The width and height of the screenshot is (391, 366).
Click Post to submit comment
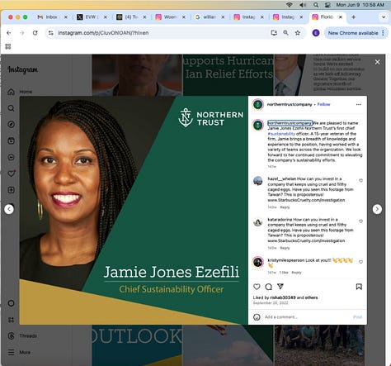pyautogui.click(x=357, y=317)
